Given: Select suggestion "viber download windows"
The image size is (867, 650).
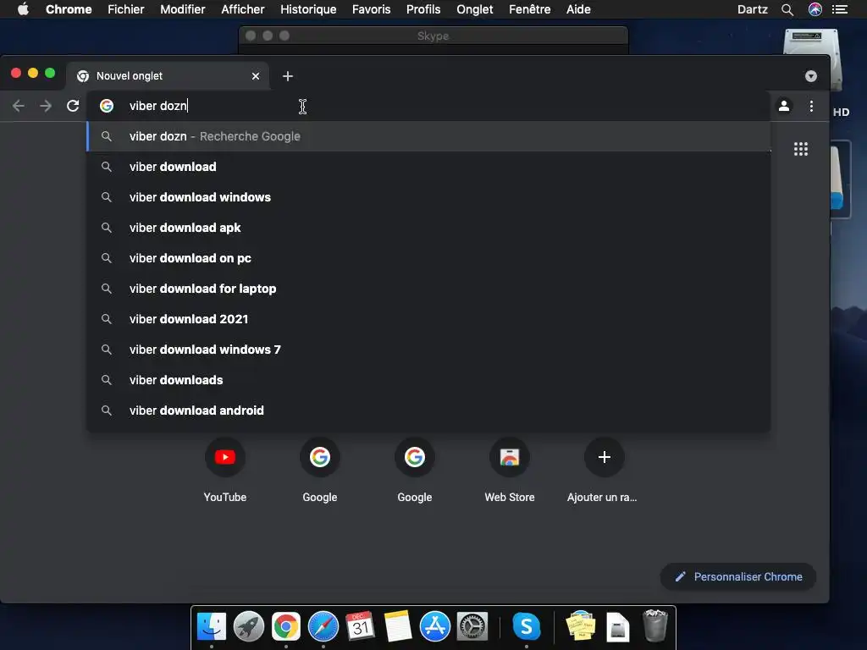Looking at the screenshot, I should [x=428, y=197].
